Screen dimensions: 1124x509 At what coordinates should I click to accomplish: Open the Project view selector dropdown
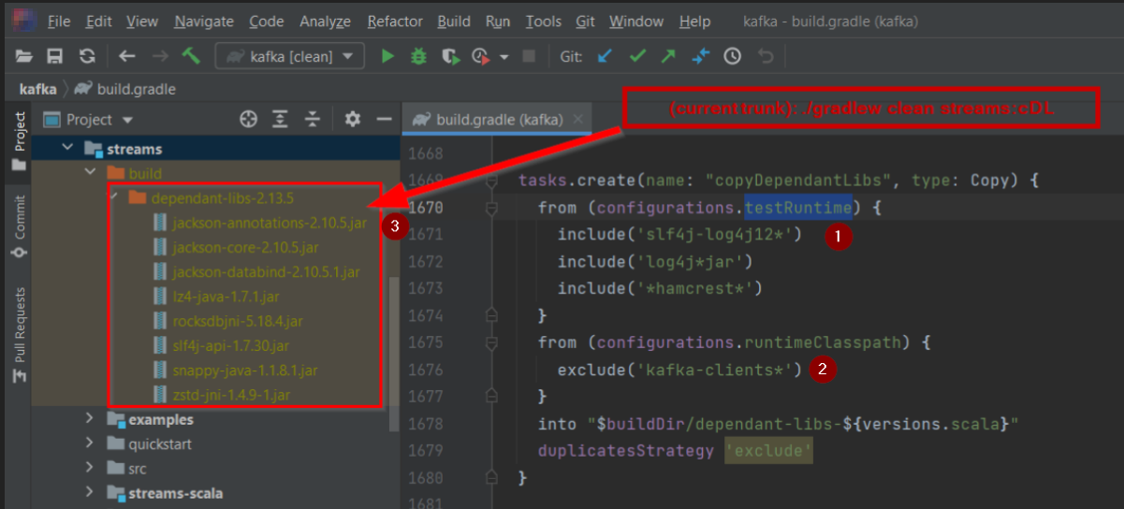coord(89,120)
